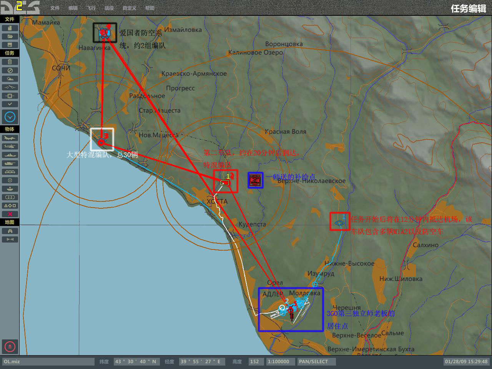This screenshot has height=369, width=492.
Task: Open the triggers switch tool
Action: (10, 87)
